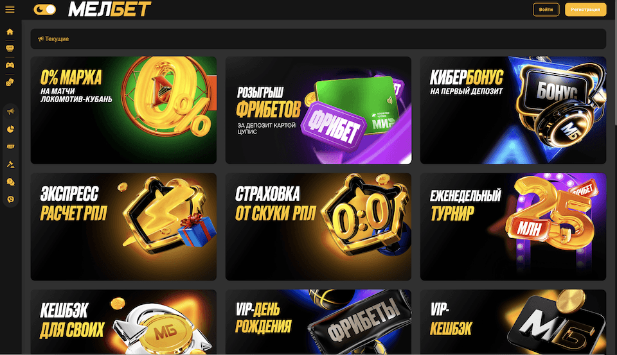Open the hamburger menu

[x=10, y=10]
